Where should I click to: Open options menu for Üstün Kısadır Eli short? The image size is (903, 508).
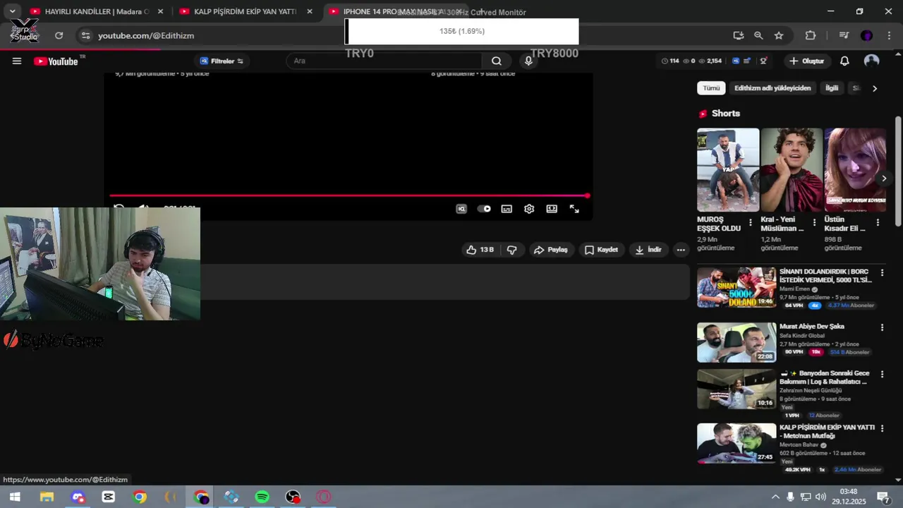click(878, 222)
